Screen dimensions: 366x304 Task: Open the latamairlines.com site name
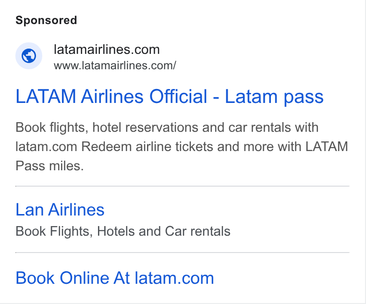pyautogui.click(x=107, y=50)
